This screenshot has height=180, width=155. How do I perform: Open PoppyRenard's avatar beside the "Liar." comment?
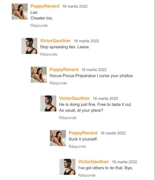20,12
